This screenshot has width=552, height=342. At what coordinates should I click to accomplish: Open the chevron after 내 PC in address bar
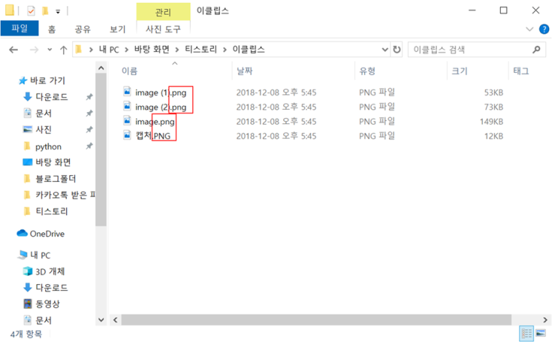(126, 50)
